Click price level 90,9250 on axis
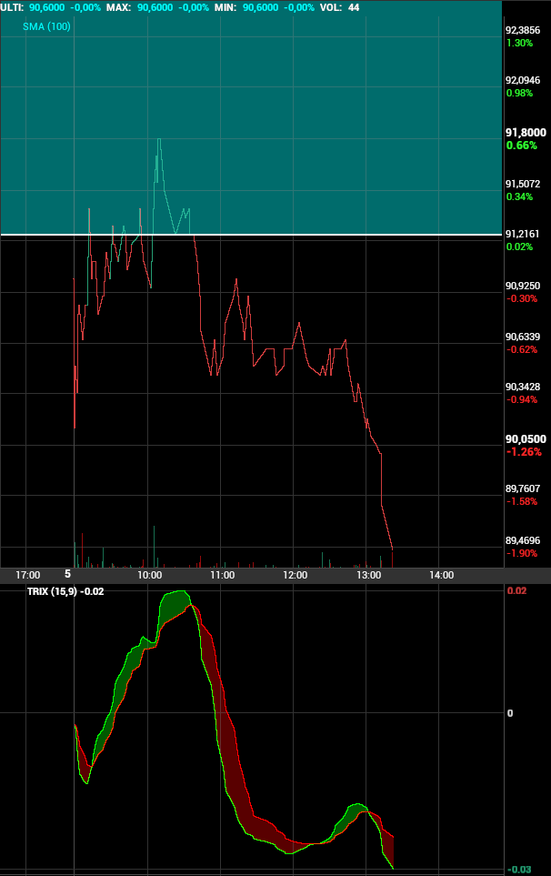The height and width of the screenshot is (876, 551). pyautogui.click(x=523, y=286)
